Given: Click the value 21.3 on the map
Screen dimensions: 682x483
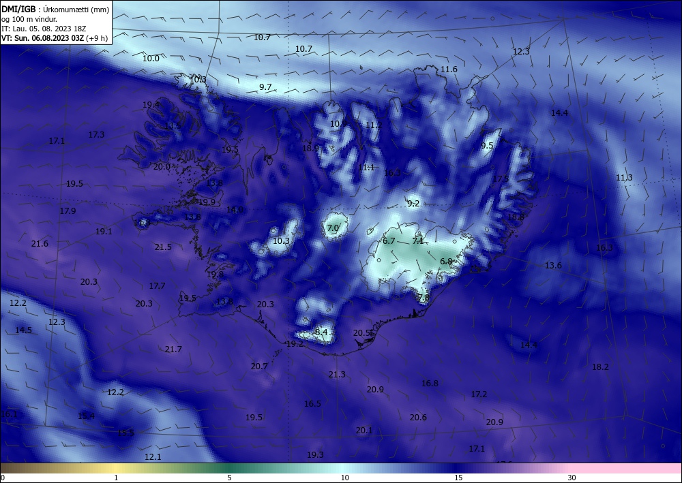Looking at the screenshot, I should 337,375.
